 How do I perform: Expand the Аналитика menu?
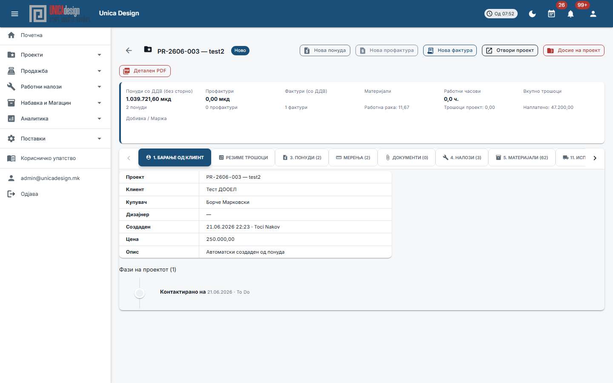[55, 119]
